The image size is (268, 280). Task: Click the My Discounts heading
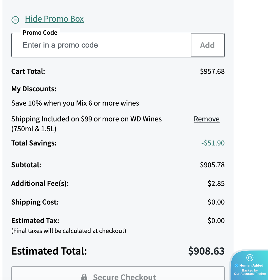point(34,89)
